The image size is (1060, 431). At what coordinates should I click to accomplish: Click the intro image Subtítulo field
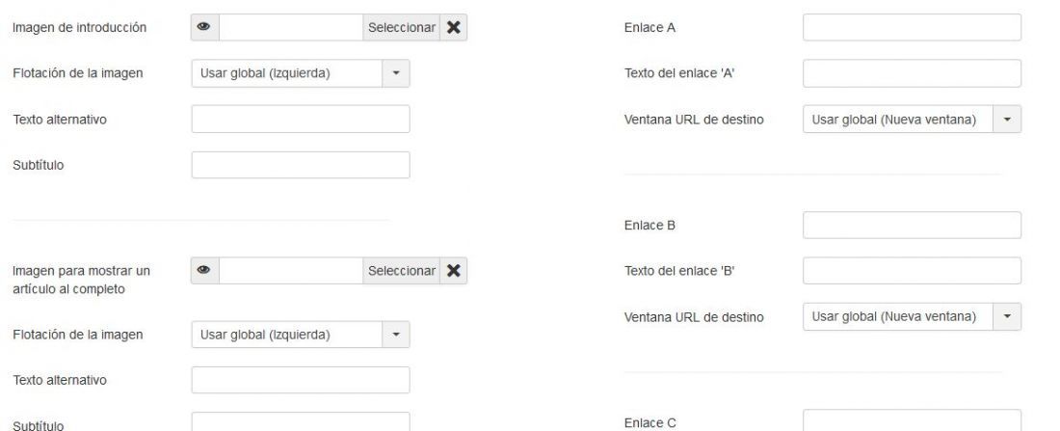300,165
